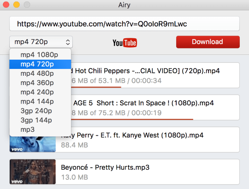Pick mp4 144p from the format list

pos(40,102)
